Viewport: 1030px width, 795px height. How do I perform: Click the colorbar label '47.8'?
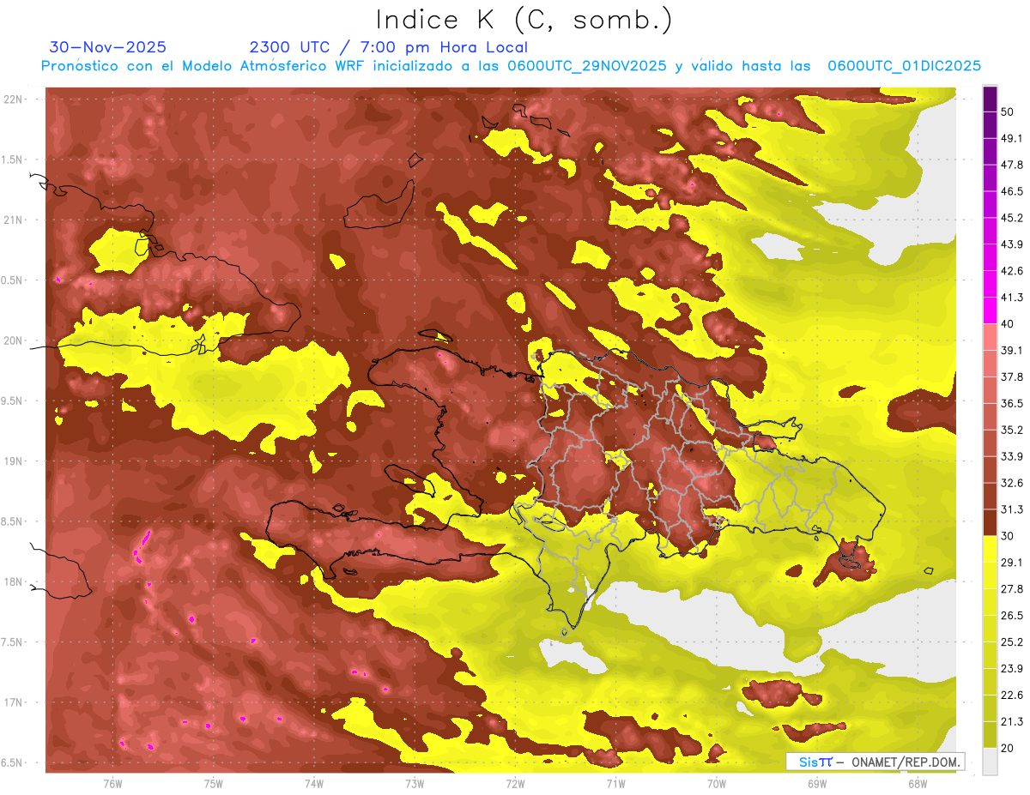click(1011, 165)
